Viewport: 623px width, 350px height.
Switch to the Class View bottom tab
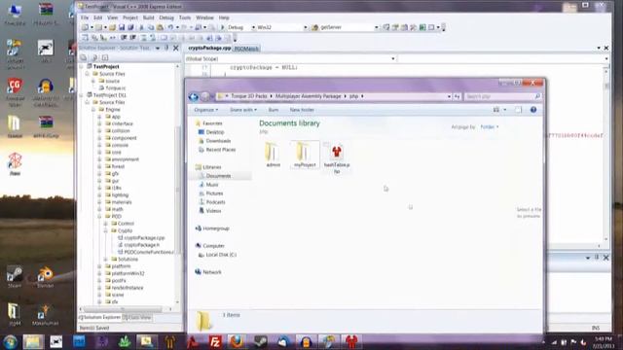pyautogui.click(x=136, y=318)
